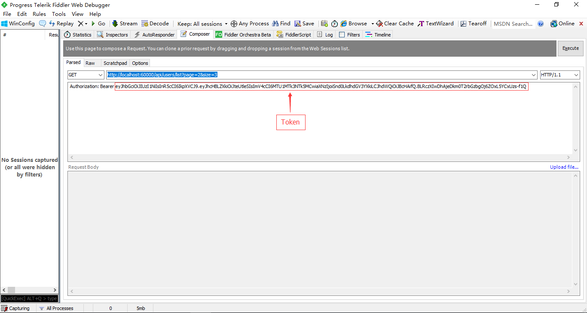
Task: Open the Scratchpad sub-tab
Action: coord(115,63)
